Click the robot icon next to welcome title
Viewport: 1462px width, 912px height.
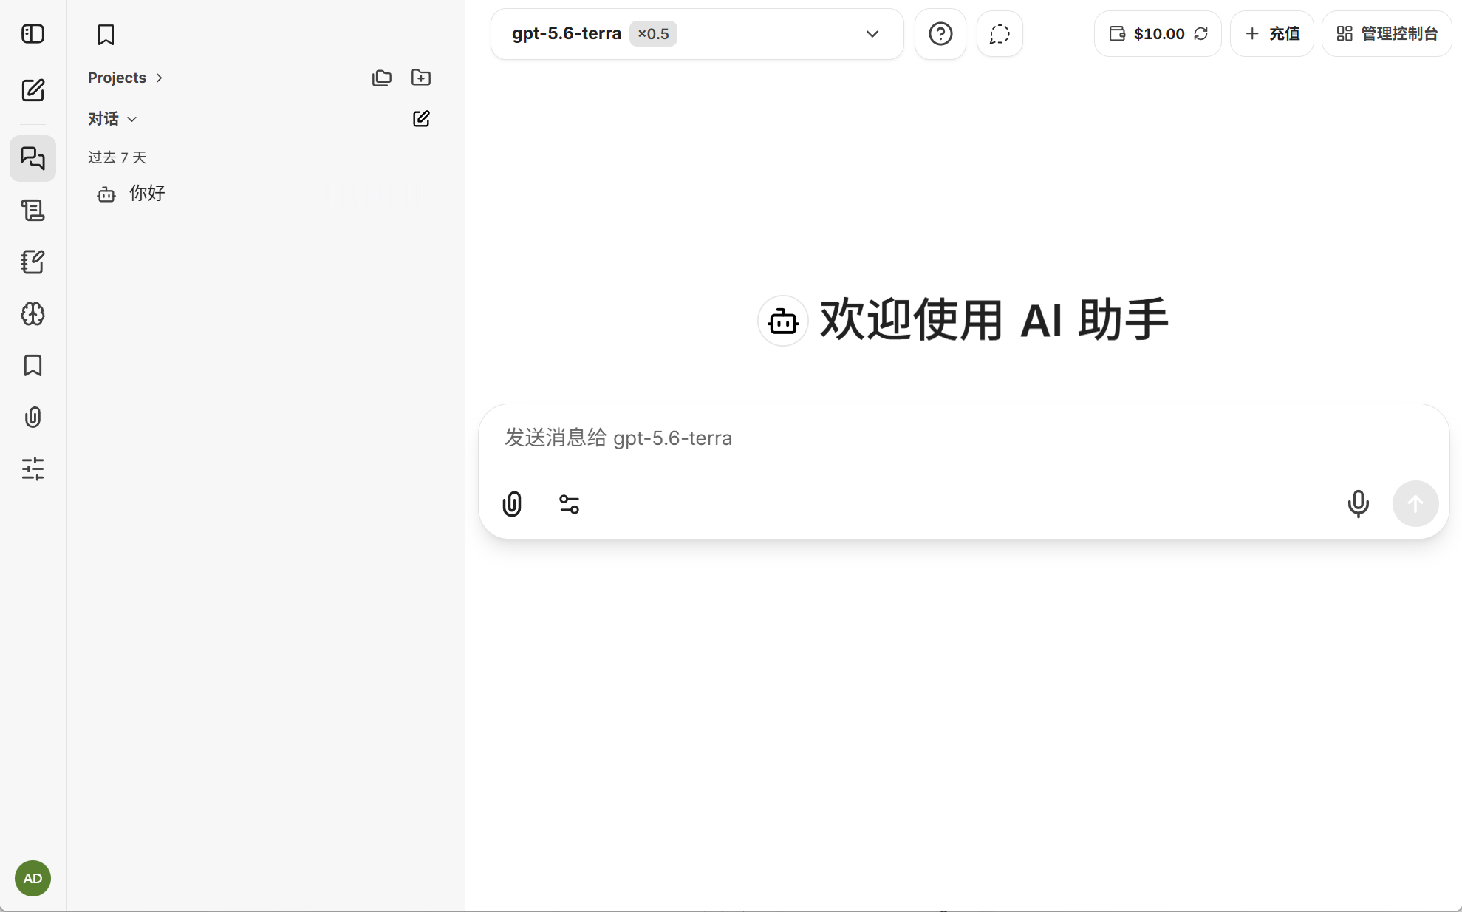click(x=783, y=321)
